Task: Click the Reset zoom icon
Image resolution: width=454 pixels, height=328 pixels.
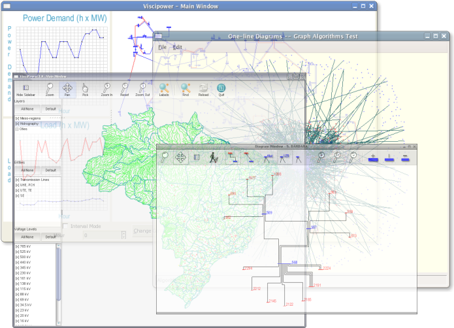Action: [125, 90]
